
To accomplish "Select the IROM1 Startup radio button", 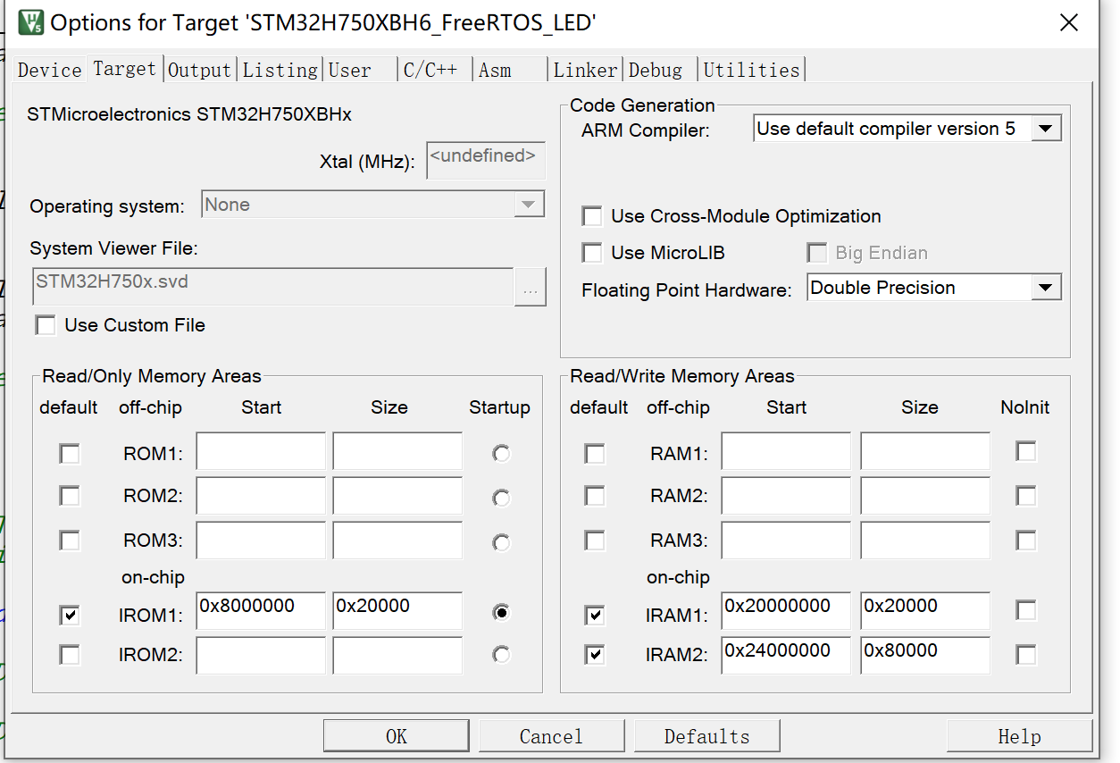I will pos(501,613).
